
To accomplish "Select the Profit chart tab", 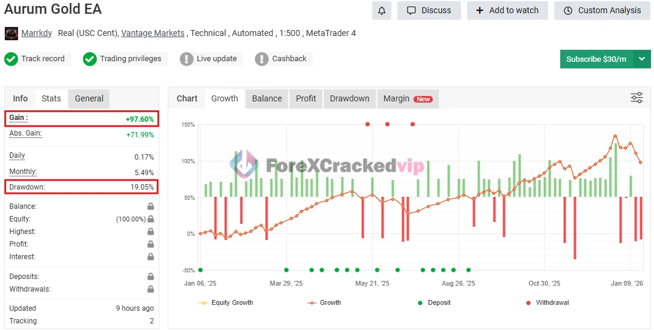I will (x=306, y=98).
